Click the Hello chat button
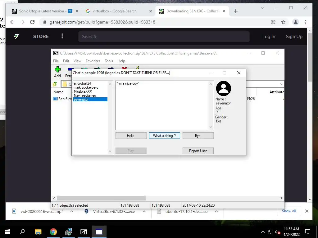Viewport: 318px width, 238px height. pos(131,136)
